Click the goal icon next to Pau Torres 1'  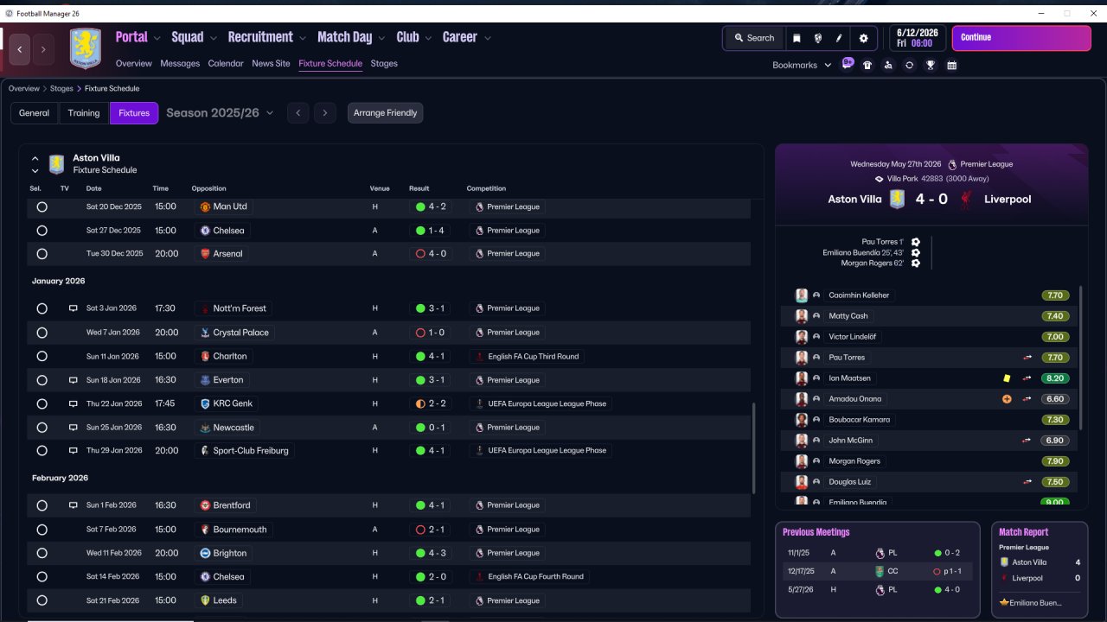(x=916, y=242)
